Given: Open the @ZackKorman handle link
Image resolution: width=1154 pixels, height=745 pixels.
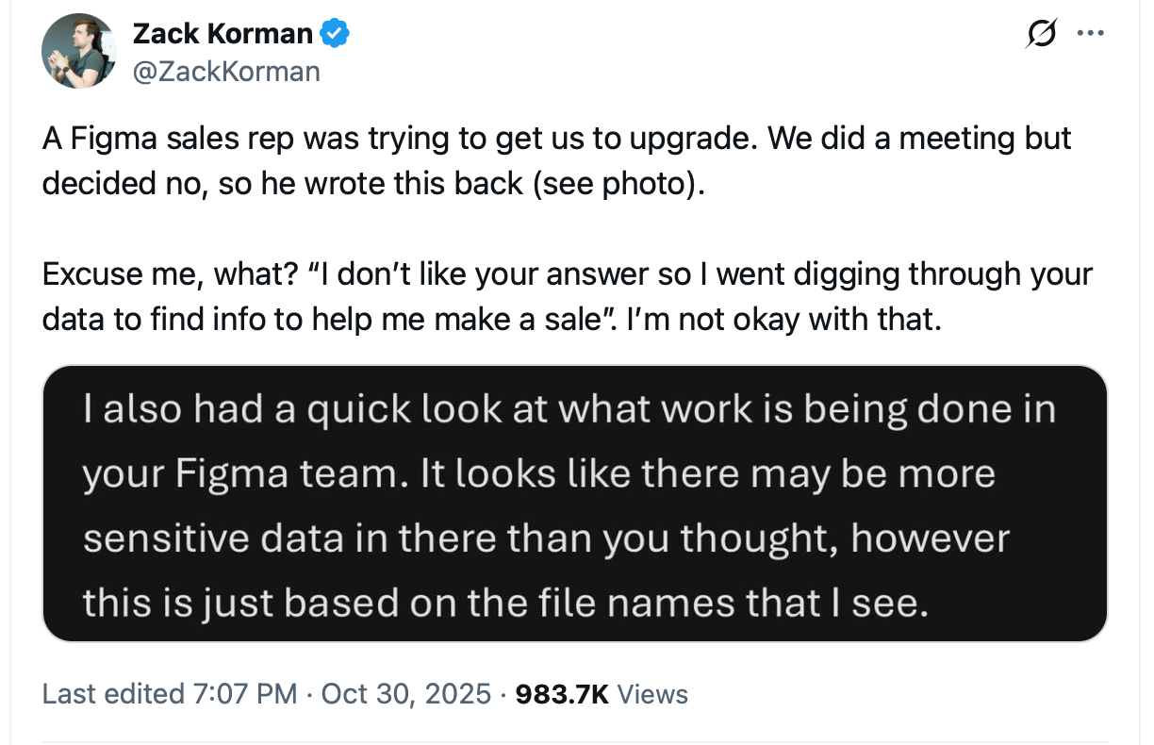Looking at the screenshot, I should [226, 71].
